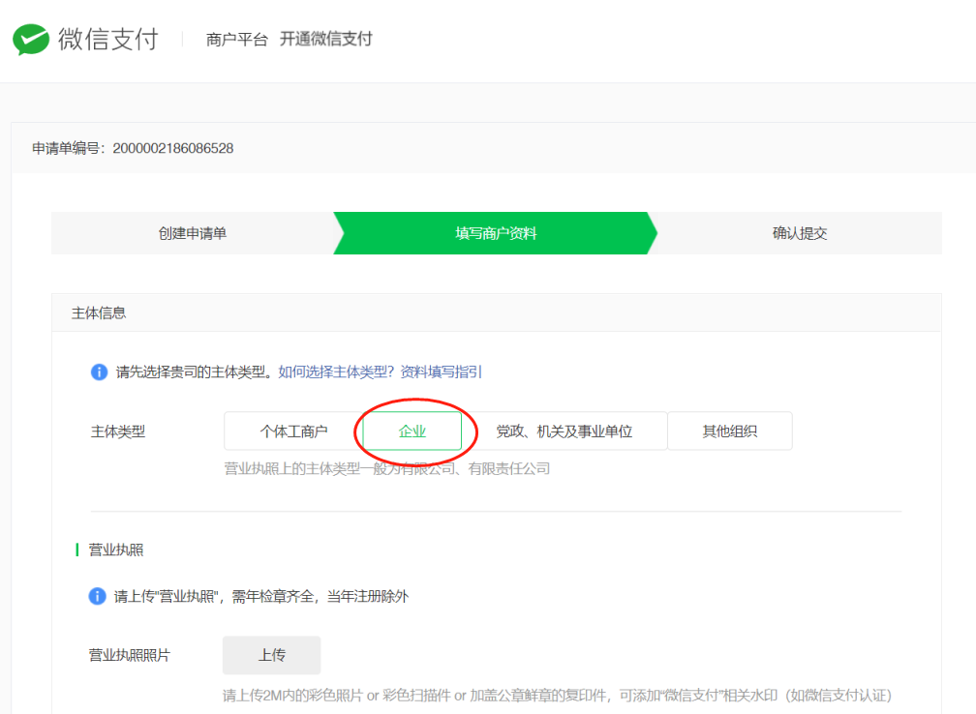
Task: Go to the 创建申请单 step
Action: pos(193,233)
